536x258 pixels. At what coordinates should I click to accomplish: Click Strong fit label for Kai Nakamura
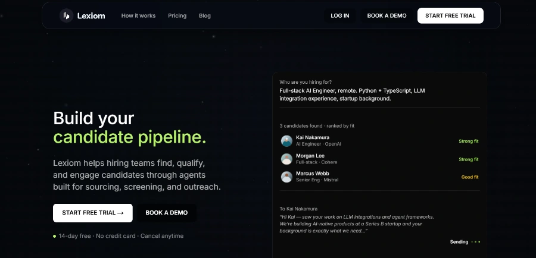[468, 141]
